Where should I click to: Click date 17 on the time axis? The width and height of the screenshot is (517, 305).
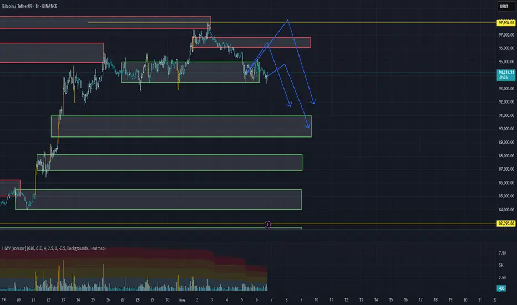[x=420, y=299]
